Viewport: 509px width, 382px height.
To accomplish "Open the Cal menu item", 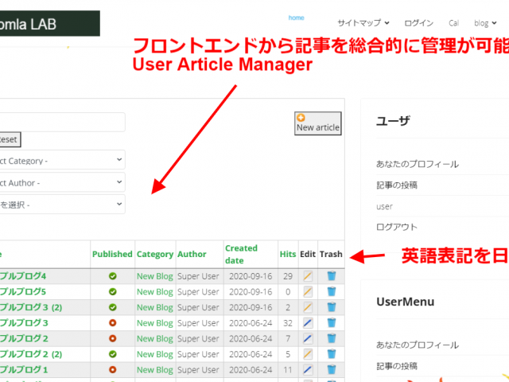I will 454,23.
